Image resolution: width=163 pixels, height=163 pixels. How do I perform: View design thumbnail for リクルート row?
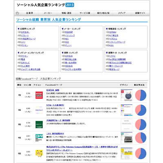(x=126, y=110)
